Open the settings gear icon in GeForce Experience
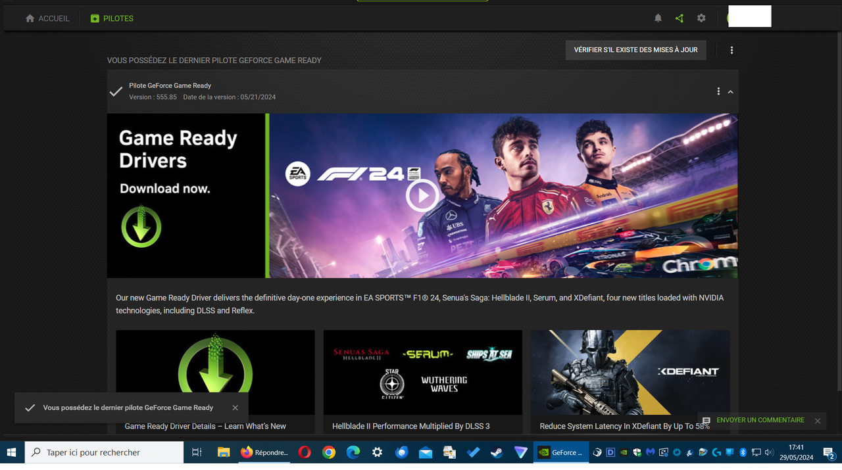The height and width of the screenshot is (470, 842). 701,18
